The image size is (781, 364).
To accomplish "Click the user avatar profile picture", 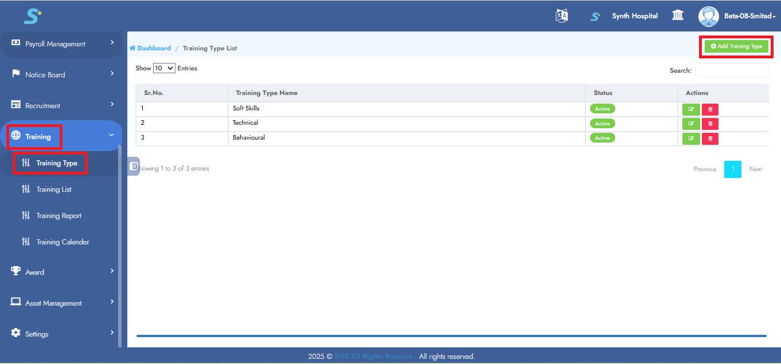I will [x=708, y=16].
